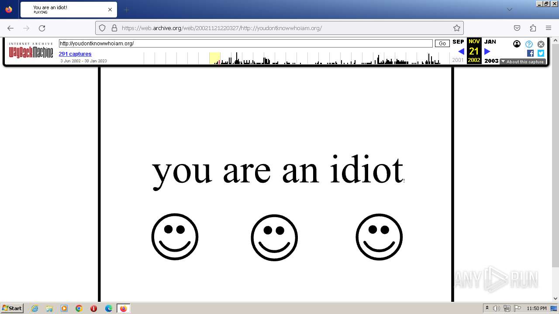Open Action Center flag icon

click(x=518, y=308)
